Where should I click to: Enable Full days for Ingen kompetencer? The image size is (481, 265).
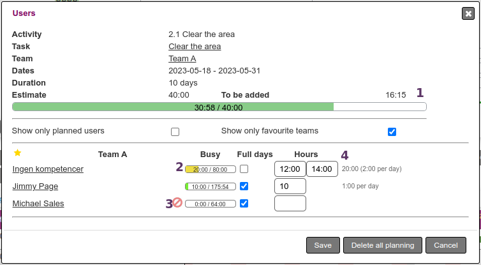(244, 169)
